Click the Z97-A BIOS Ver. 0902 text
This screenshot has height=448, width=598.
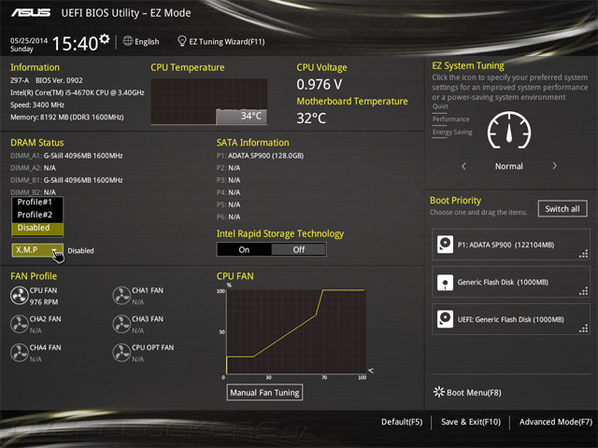tap(47, 80)
